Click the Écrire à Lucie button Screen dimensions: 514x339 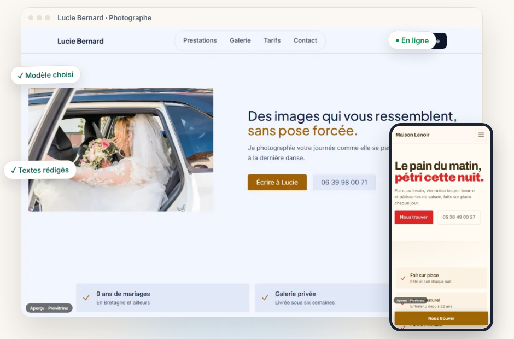pyautogui.click(x=277, y=182)
